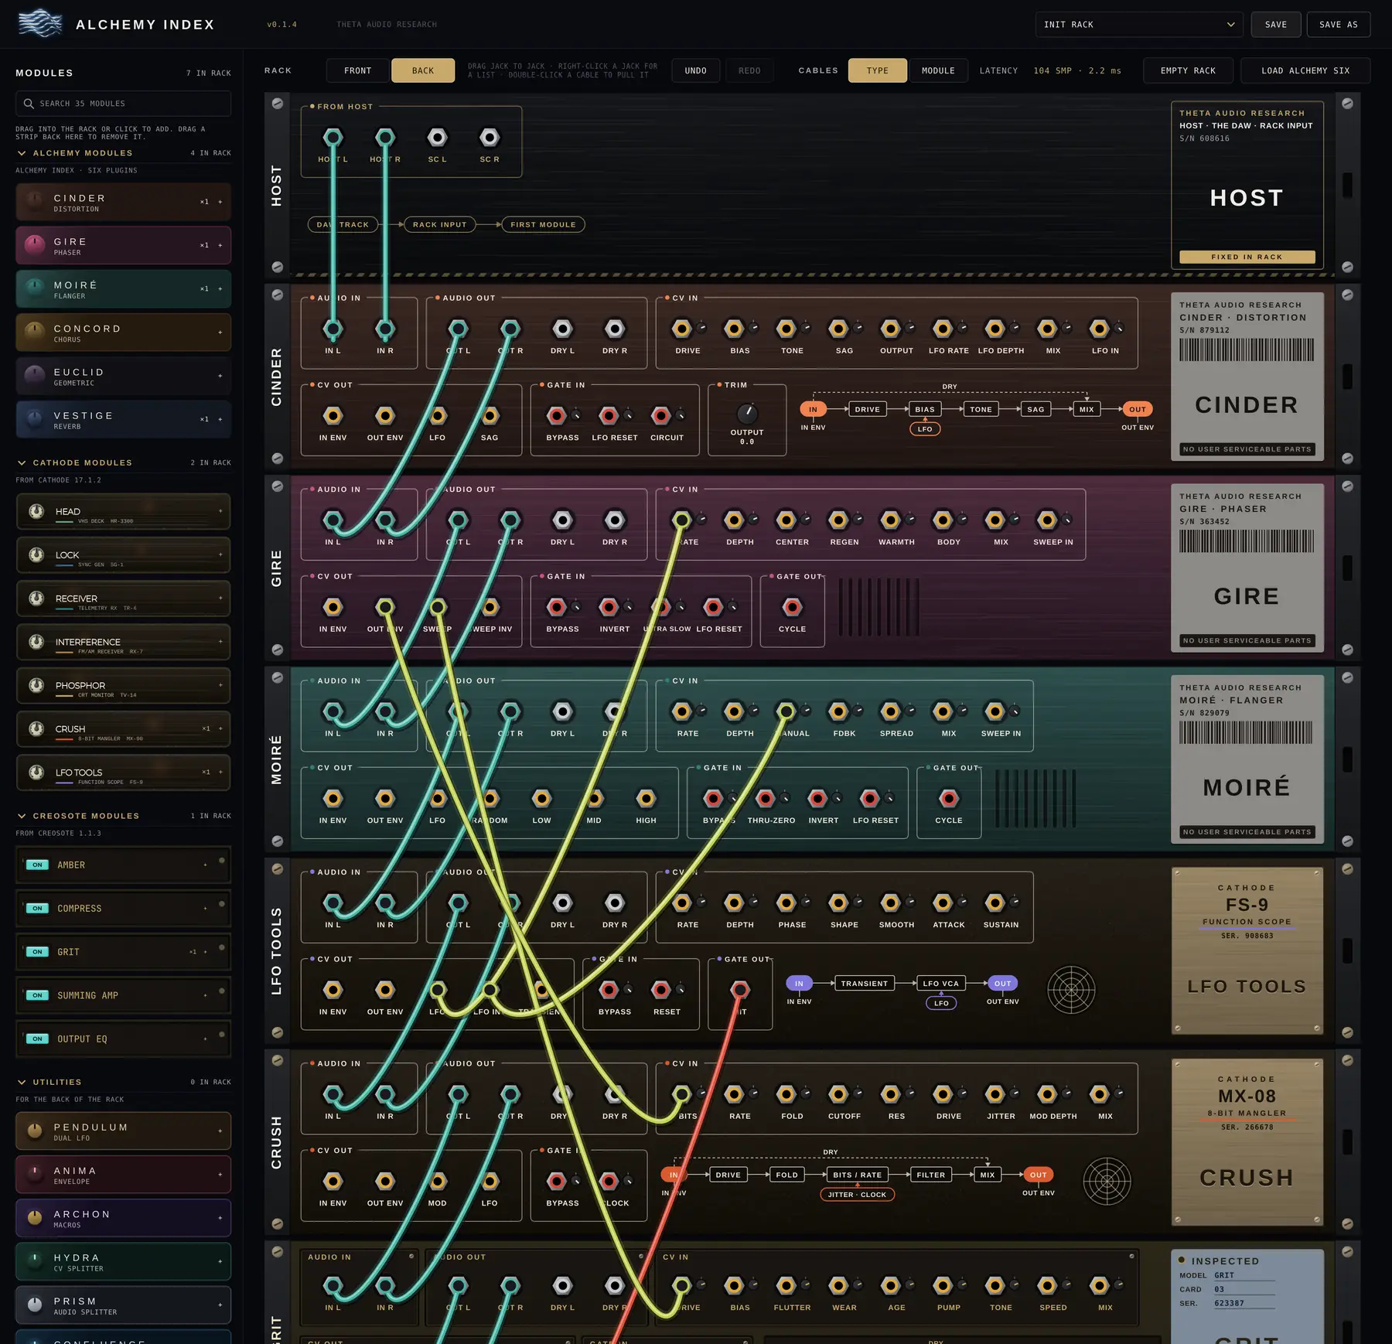Image resolution: width=1392 pixels, height=1344 pixels.
Task: Click Cinder DRY L audio out jack
Action: pyautogui.click(x=562, y=329)
